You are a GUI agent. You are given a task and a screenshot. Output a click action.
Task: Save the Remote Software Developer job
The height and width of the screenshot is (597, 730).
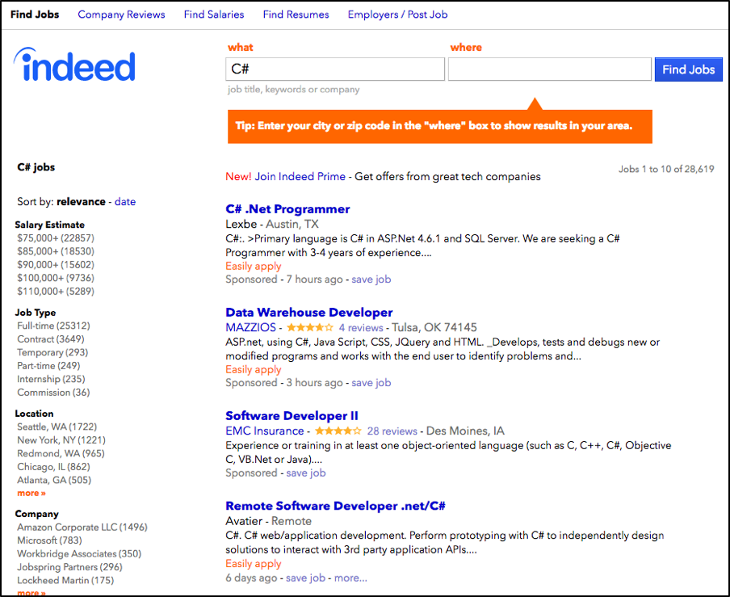click(305, 578)
